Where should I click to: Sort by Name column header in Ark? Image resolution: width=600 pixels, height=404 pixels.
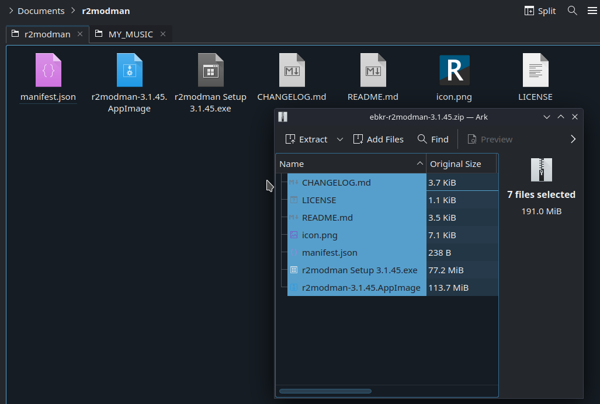pos(351,164)
